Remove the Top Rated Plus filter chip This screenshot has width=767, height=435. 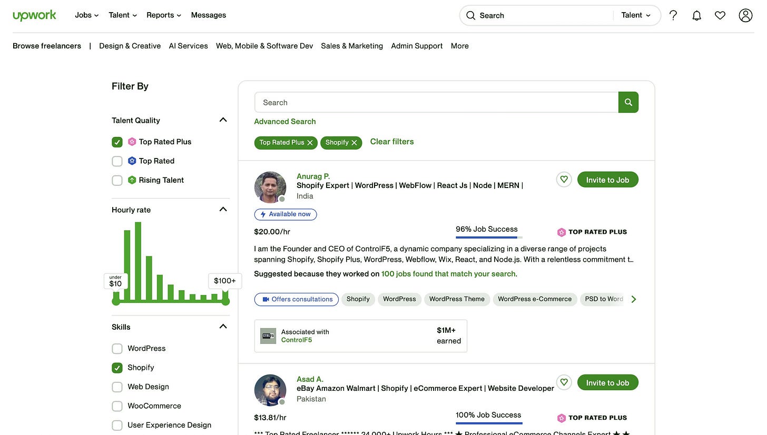click(x=310, y=142)
